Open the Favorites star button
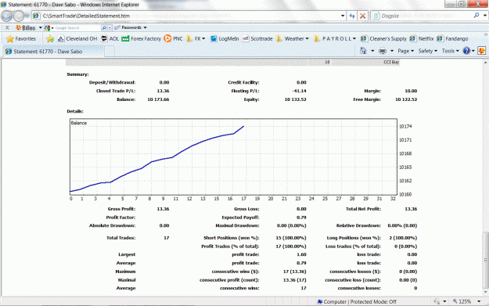 pos(21,38)
